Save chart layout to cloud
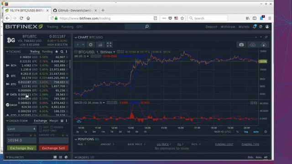 [x=264, y=45]
